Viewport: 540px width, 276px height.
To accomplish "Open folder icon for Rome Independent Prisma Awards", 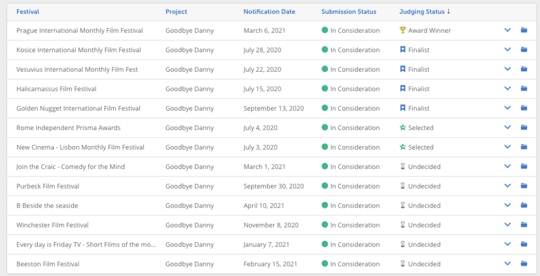I will pyautogui.click(x=524, y=127).
